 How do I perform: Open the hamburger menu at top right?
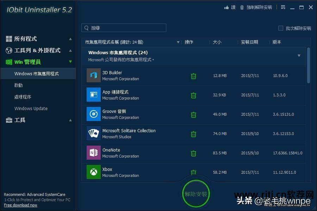pos(283,7)
